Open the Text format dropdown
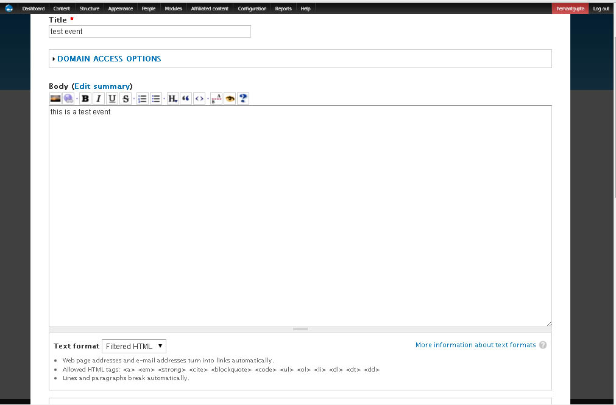The image size is (616, 405). pyautogui.click(x=134, y=346)
